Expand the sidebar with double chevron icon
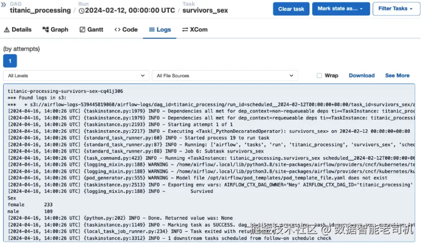Screen dimensions: 421x243 pyautogui.click(x=4, y=5)
